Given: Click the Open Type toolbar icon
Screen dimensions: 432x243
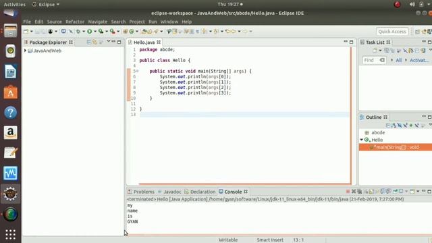Looking at the screenshot, I should tap(144, 32).
